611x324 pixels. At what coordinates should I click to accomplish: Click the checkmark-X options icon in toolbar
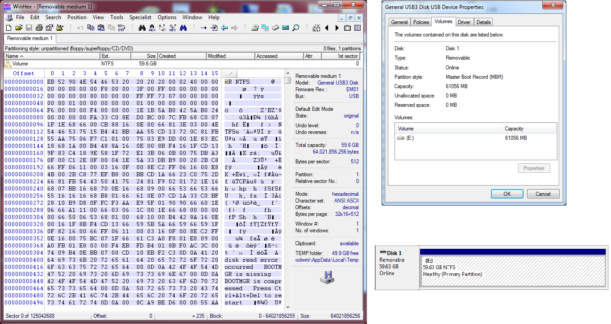click(316, 28)
